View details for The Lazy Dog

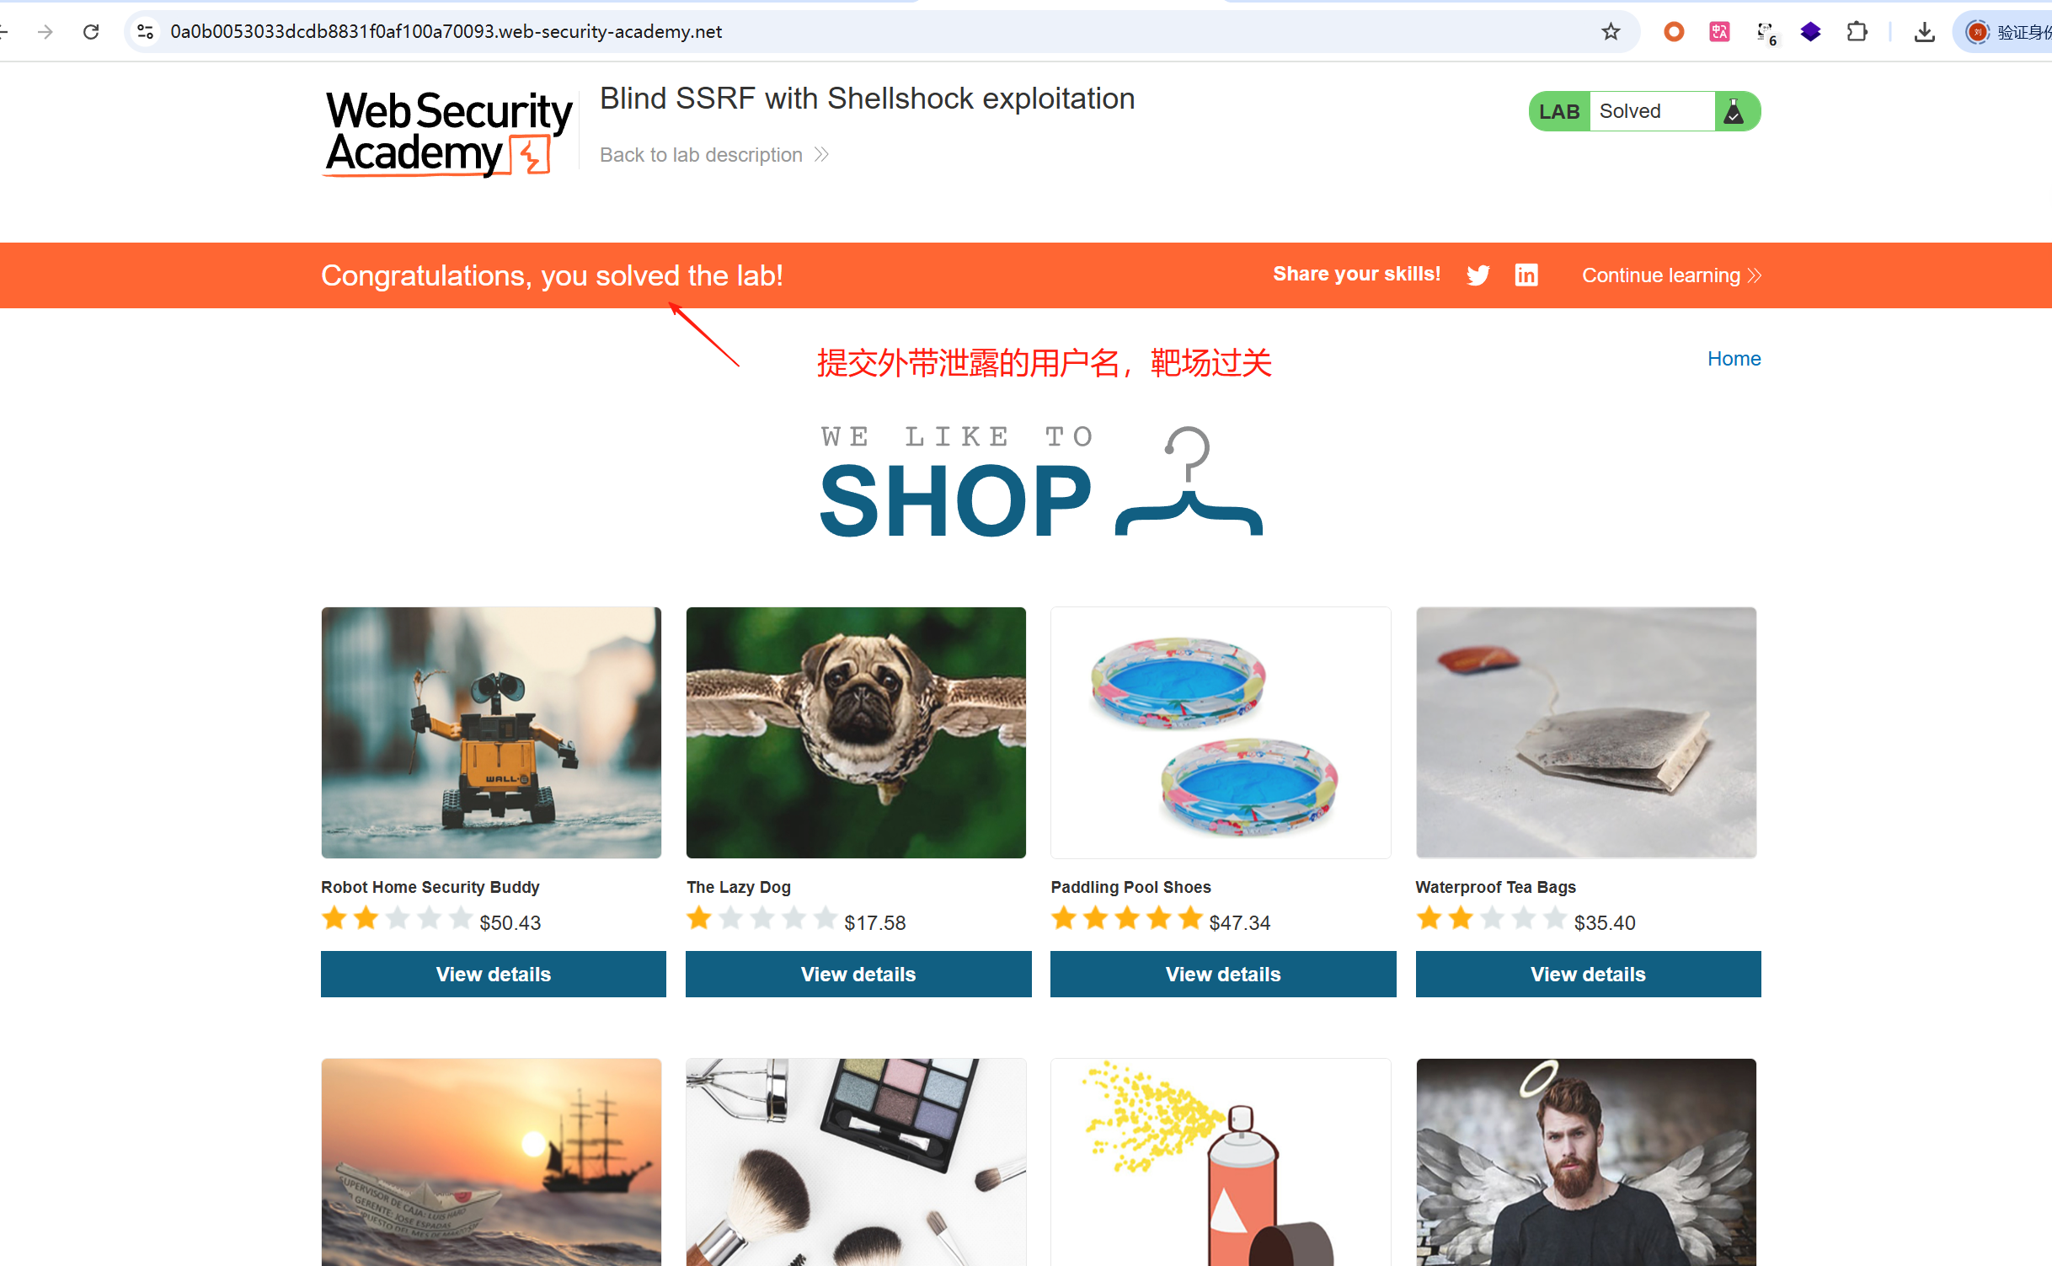(x=858, y=975)
